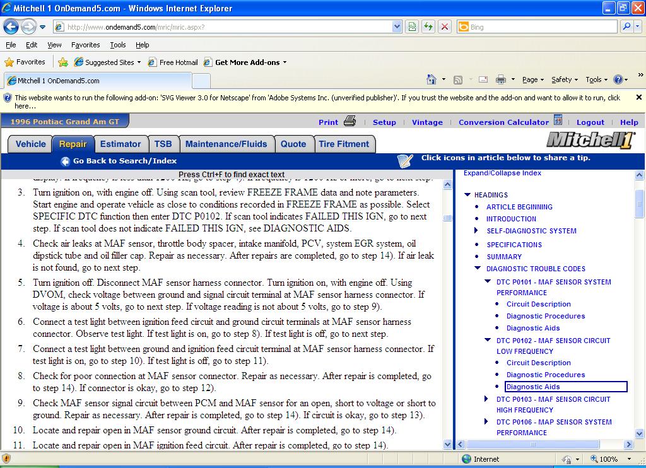Open the Safety command bar menu

pyautogui.click(x=565, y=79)
